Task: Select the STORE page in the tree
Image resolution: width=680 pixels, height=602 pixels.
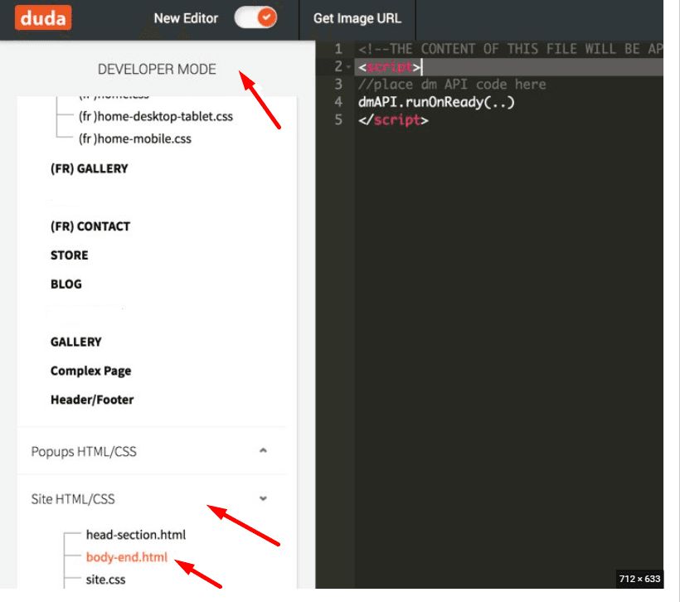Action: click(x=69, y=255)
